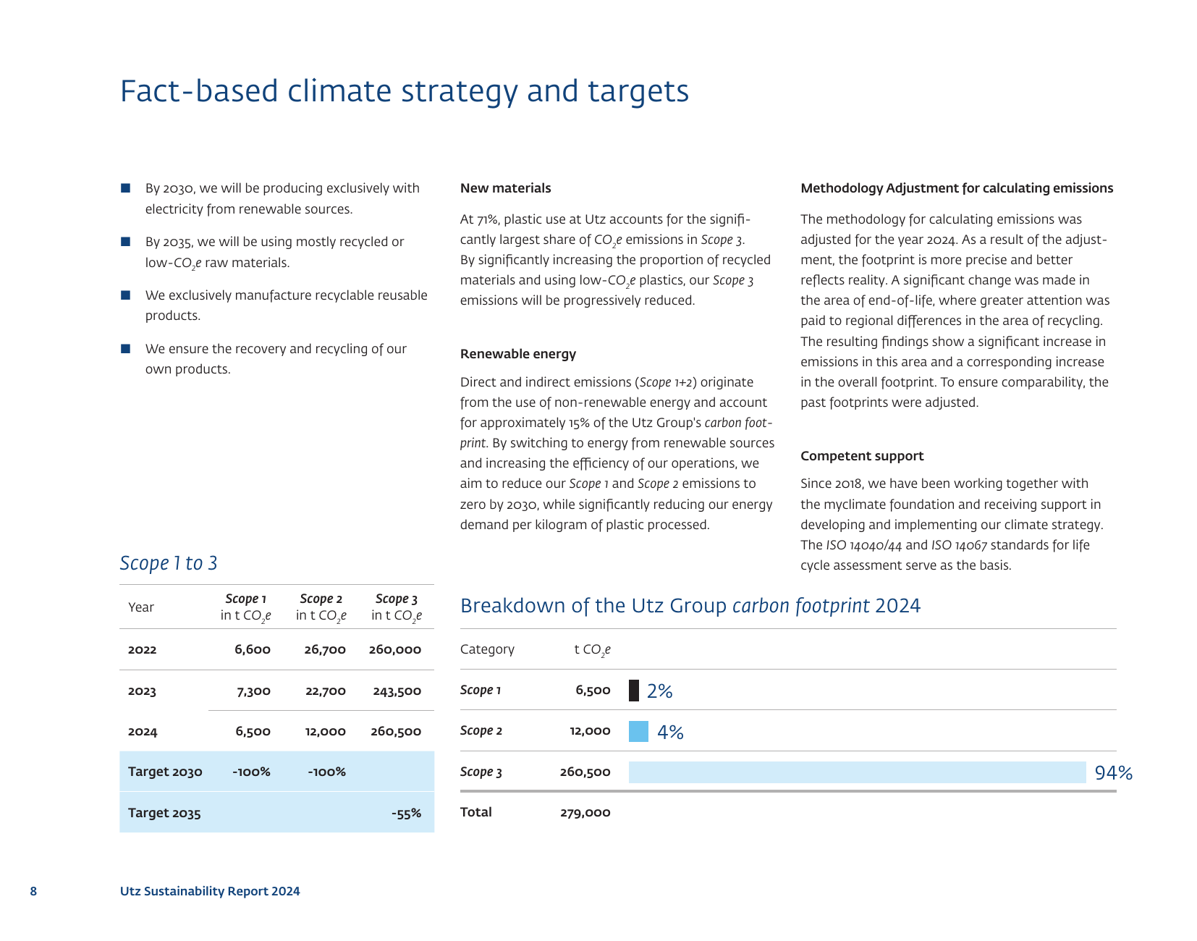Click the "2023" row label

pos(143,691)
